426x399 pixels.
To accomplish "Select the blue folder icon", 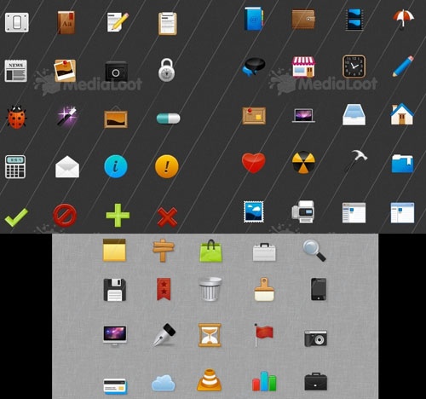I will [402, 164].
